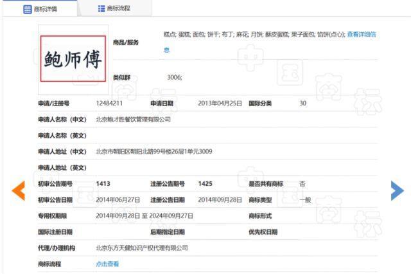Open the 商标详情 tab
411x274 pixels.
tap(40, 9)
